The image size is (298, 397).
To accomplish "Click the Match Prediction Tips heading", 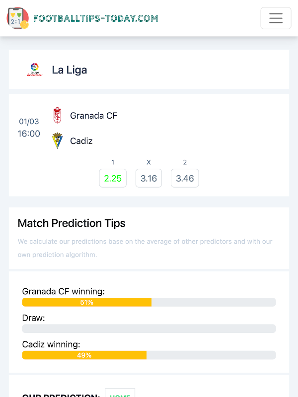I will (x=72, y=223).
